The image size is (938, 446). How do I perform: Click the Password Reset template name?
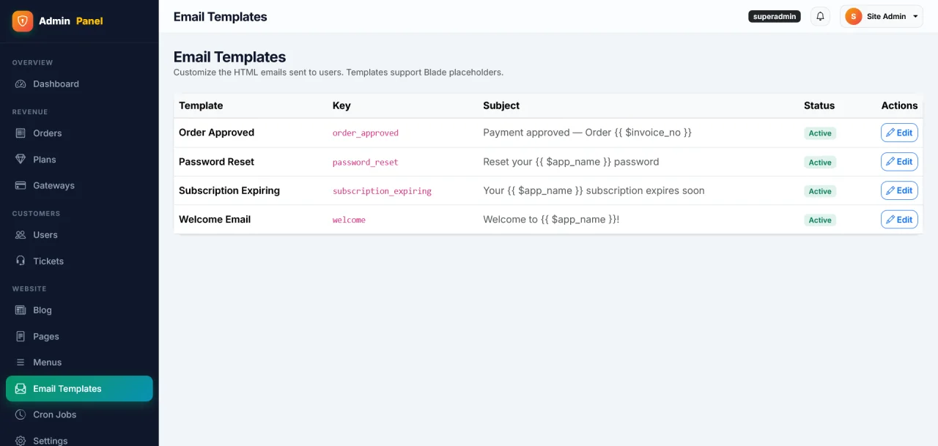coord(216,162)
